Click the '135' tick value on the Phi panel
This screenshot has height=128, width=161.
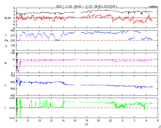(x=13, y=45)
